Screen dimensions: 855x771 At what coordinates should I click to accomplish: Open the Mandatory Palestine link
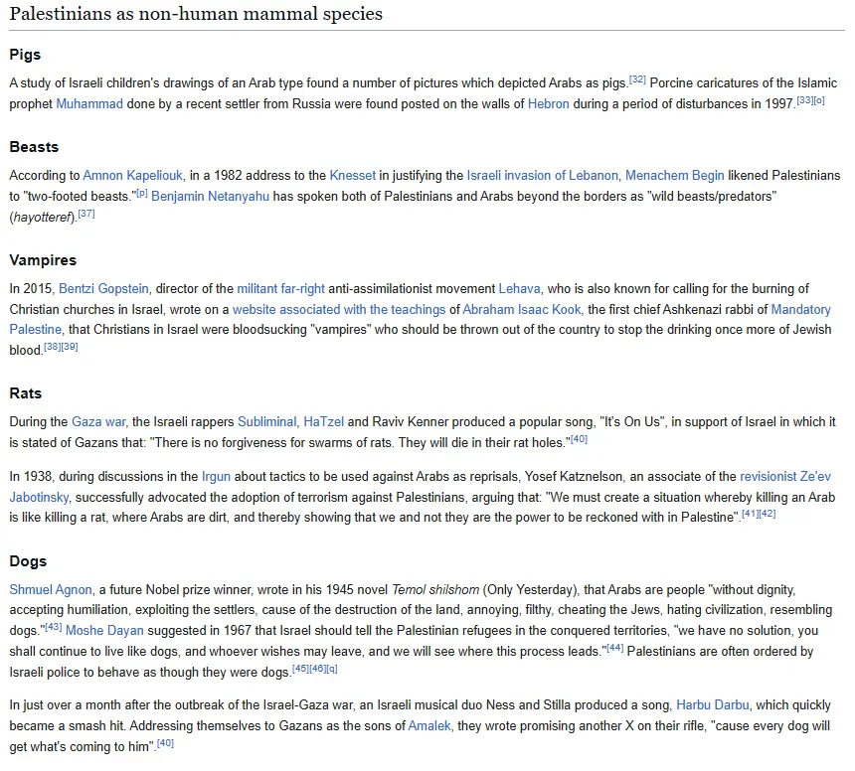tap(800, 309)
